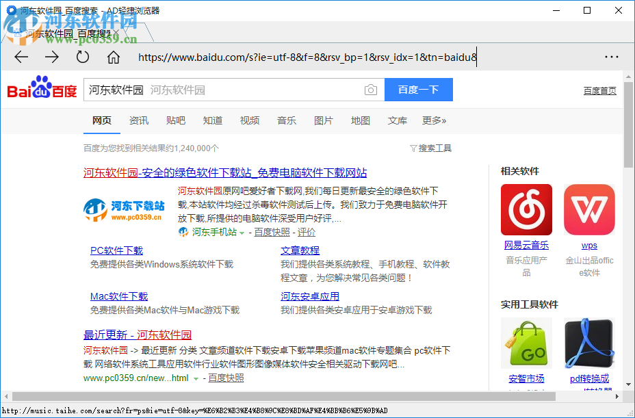Screen dimensions: 635x418
Task: Open the 百度快照 link beside 评价
Action: click(x=272, y=232)
